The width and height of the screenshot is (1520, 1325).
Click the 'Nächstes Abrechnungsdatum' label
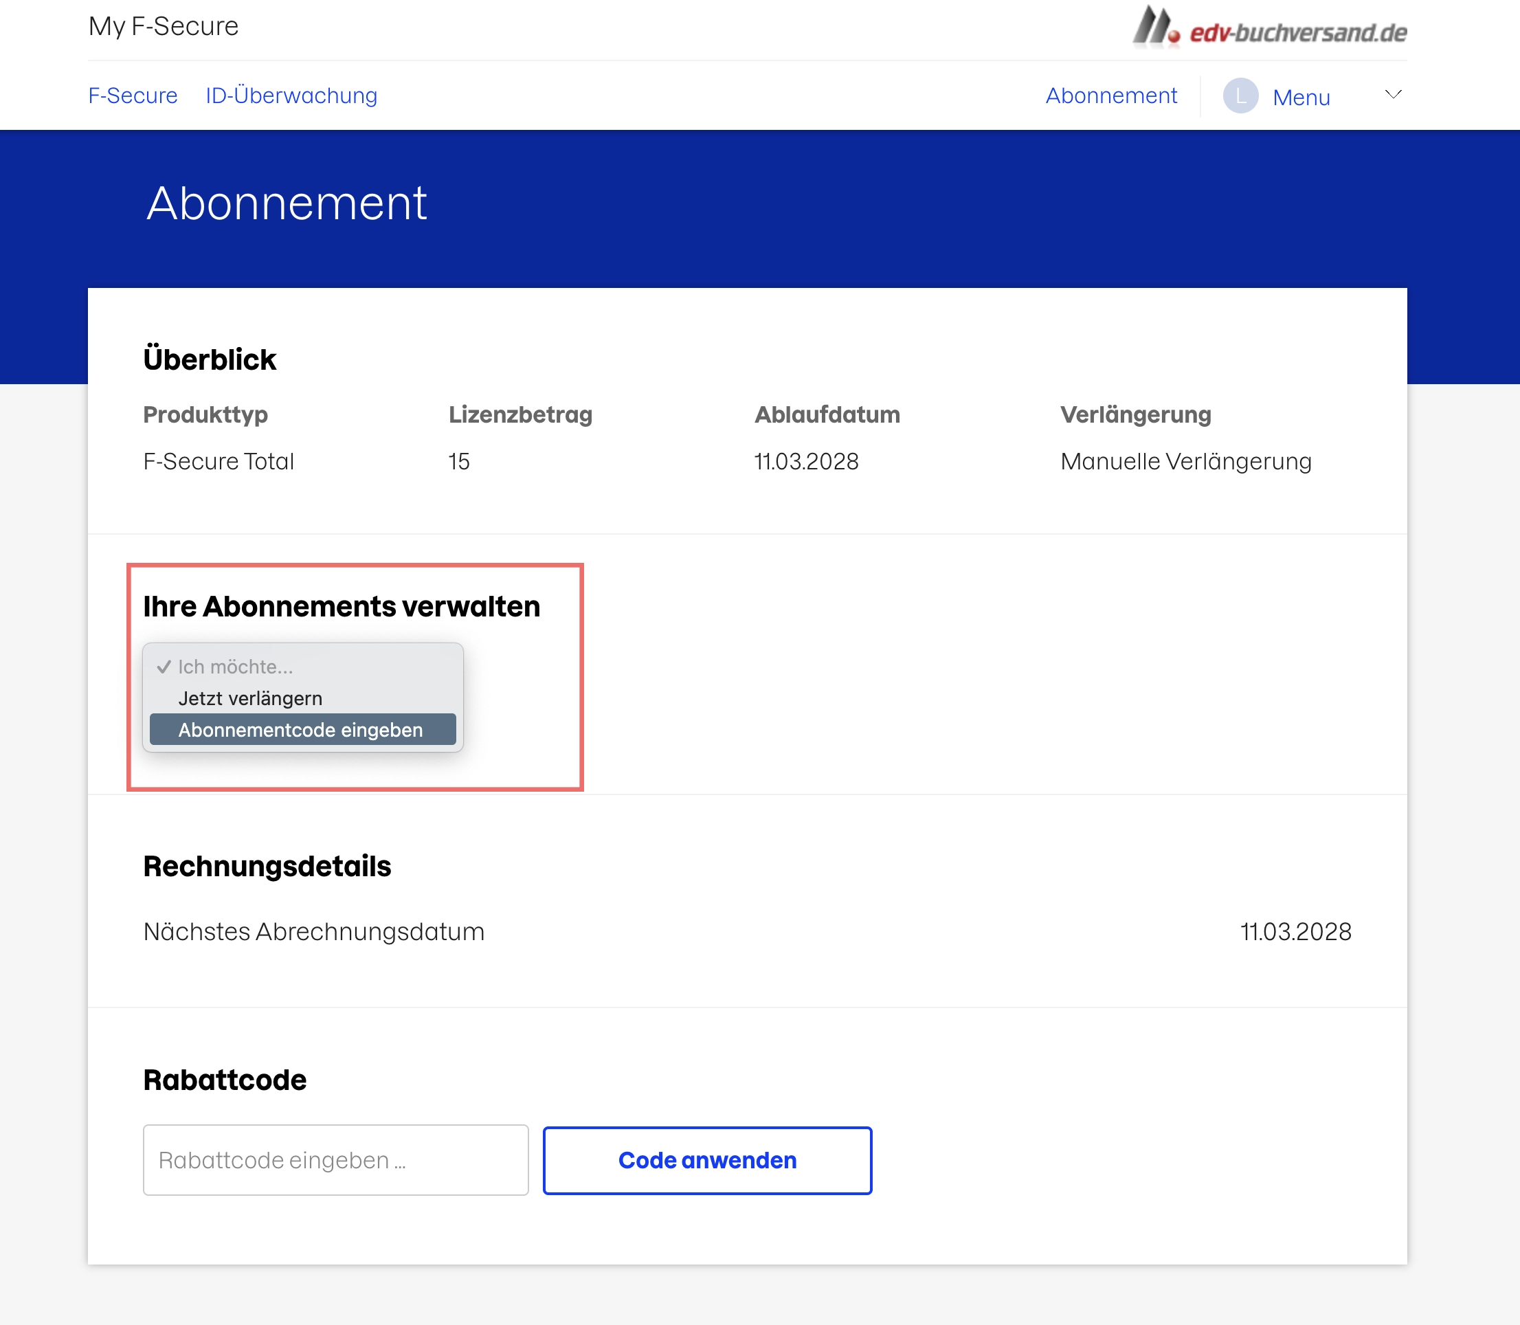(x=314, y=932)
